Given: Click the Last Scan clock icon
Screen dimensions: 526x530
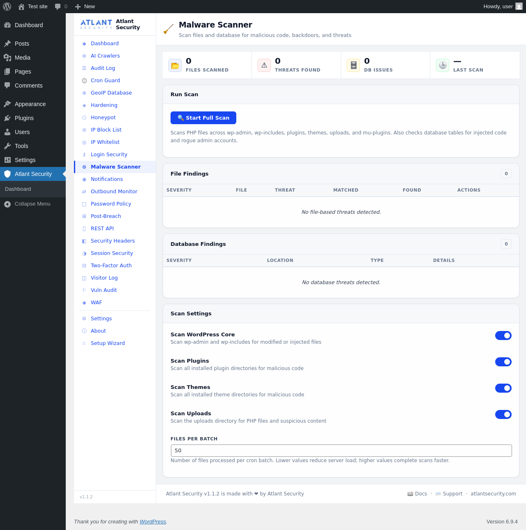Looking at the screenshot, I should [443, 65].
